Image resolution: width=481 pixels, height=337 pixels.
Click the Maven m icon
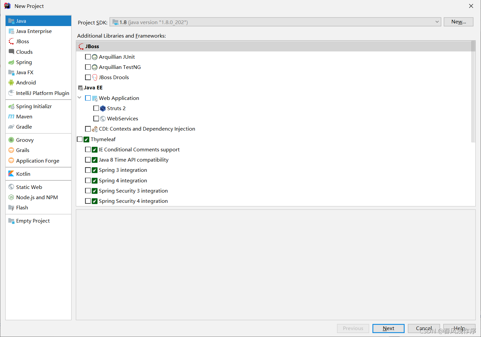(11, 117)
